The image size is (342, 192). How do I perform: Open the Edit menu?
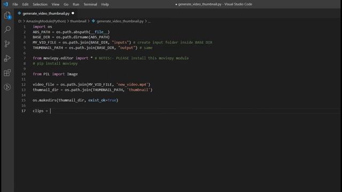pos(25,4)
